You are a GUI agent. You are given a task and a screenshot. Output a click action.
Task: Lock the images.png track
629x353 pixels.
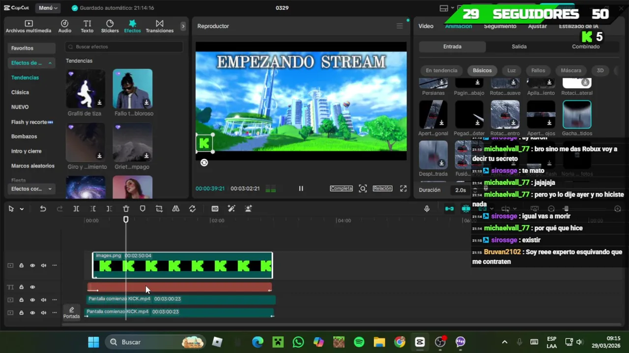click(21, 265)
